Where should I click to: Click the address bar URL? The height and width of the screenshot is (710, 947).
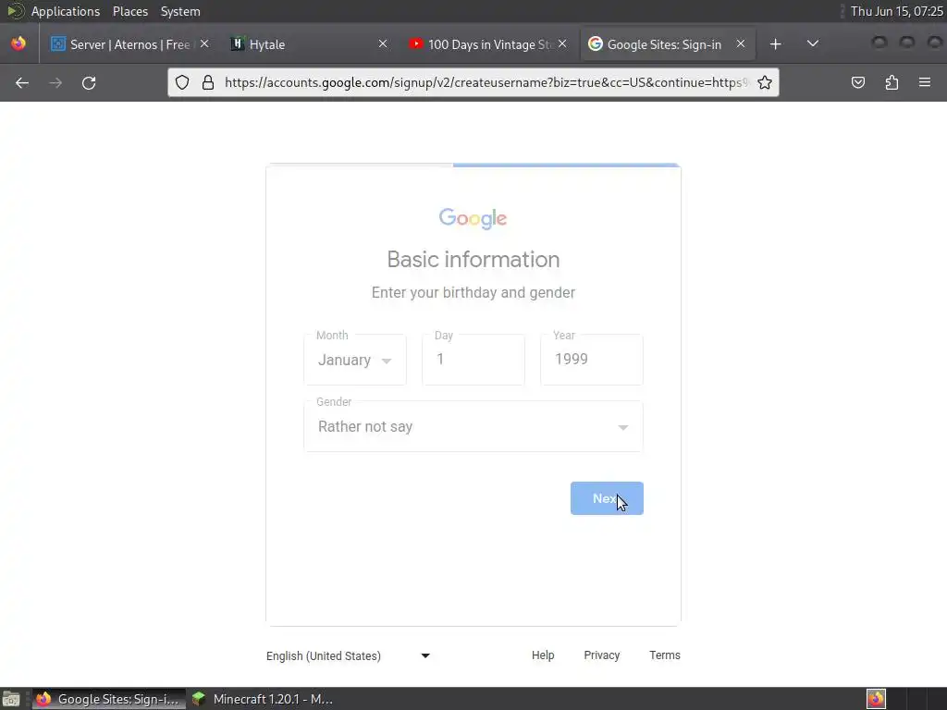tap(486, 82)
